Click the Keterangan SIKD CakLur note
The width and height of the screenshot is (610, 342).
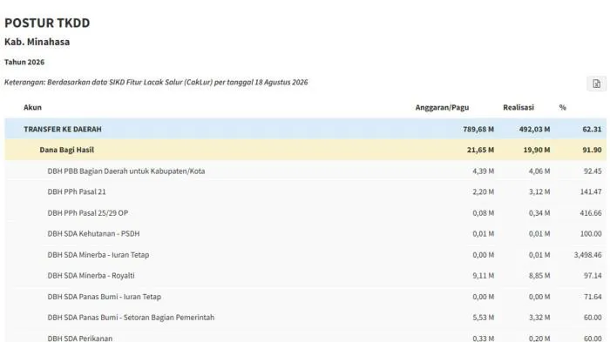coord(156,82)
